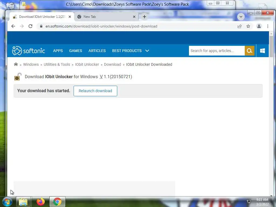Click the address bar URL
276x207 pixels.
(101, 26)
